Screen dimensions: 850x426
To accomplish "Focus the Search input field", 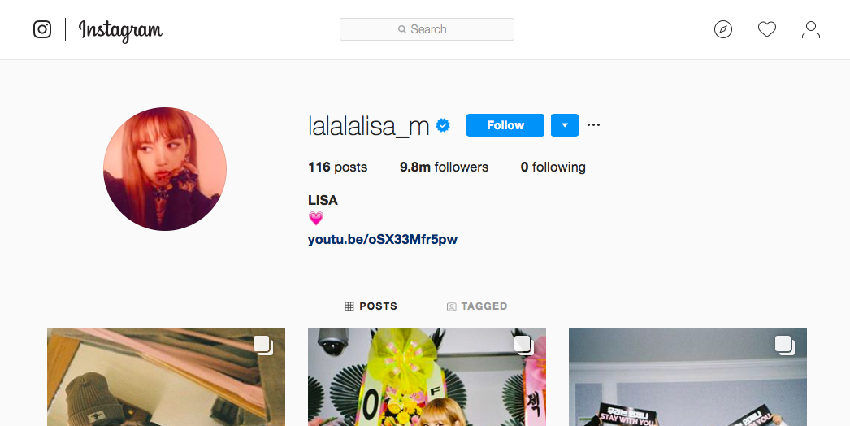I will (x=427, y=29).
